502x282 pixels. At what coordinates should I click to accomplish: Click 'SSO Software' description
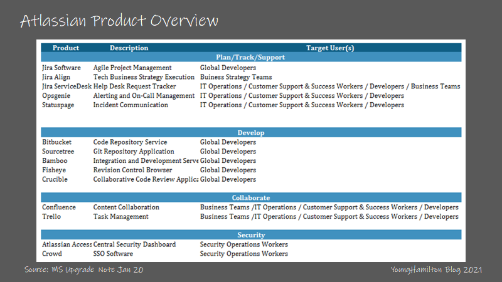113,254
